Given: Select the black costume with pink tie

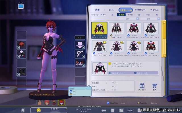Looking at the screenshot, I should tap(151, 28).
